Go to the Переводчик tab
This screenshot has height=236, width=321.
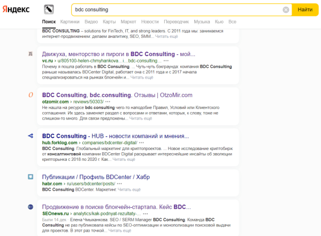pos(177,22)
